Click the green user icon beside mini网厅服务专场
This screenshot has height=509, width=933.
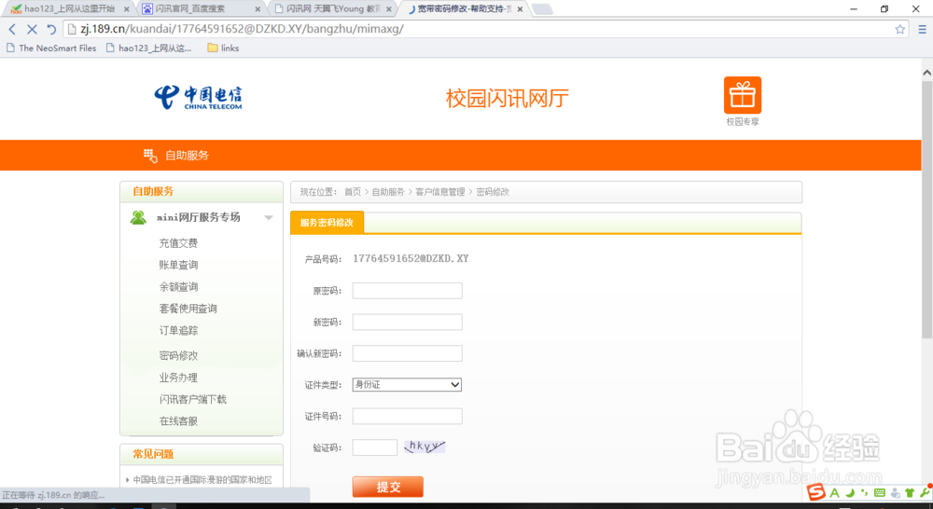point(138,217)
